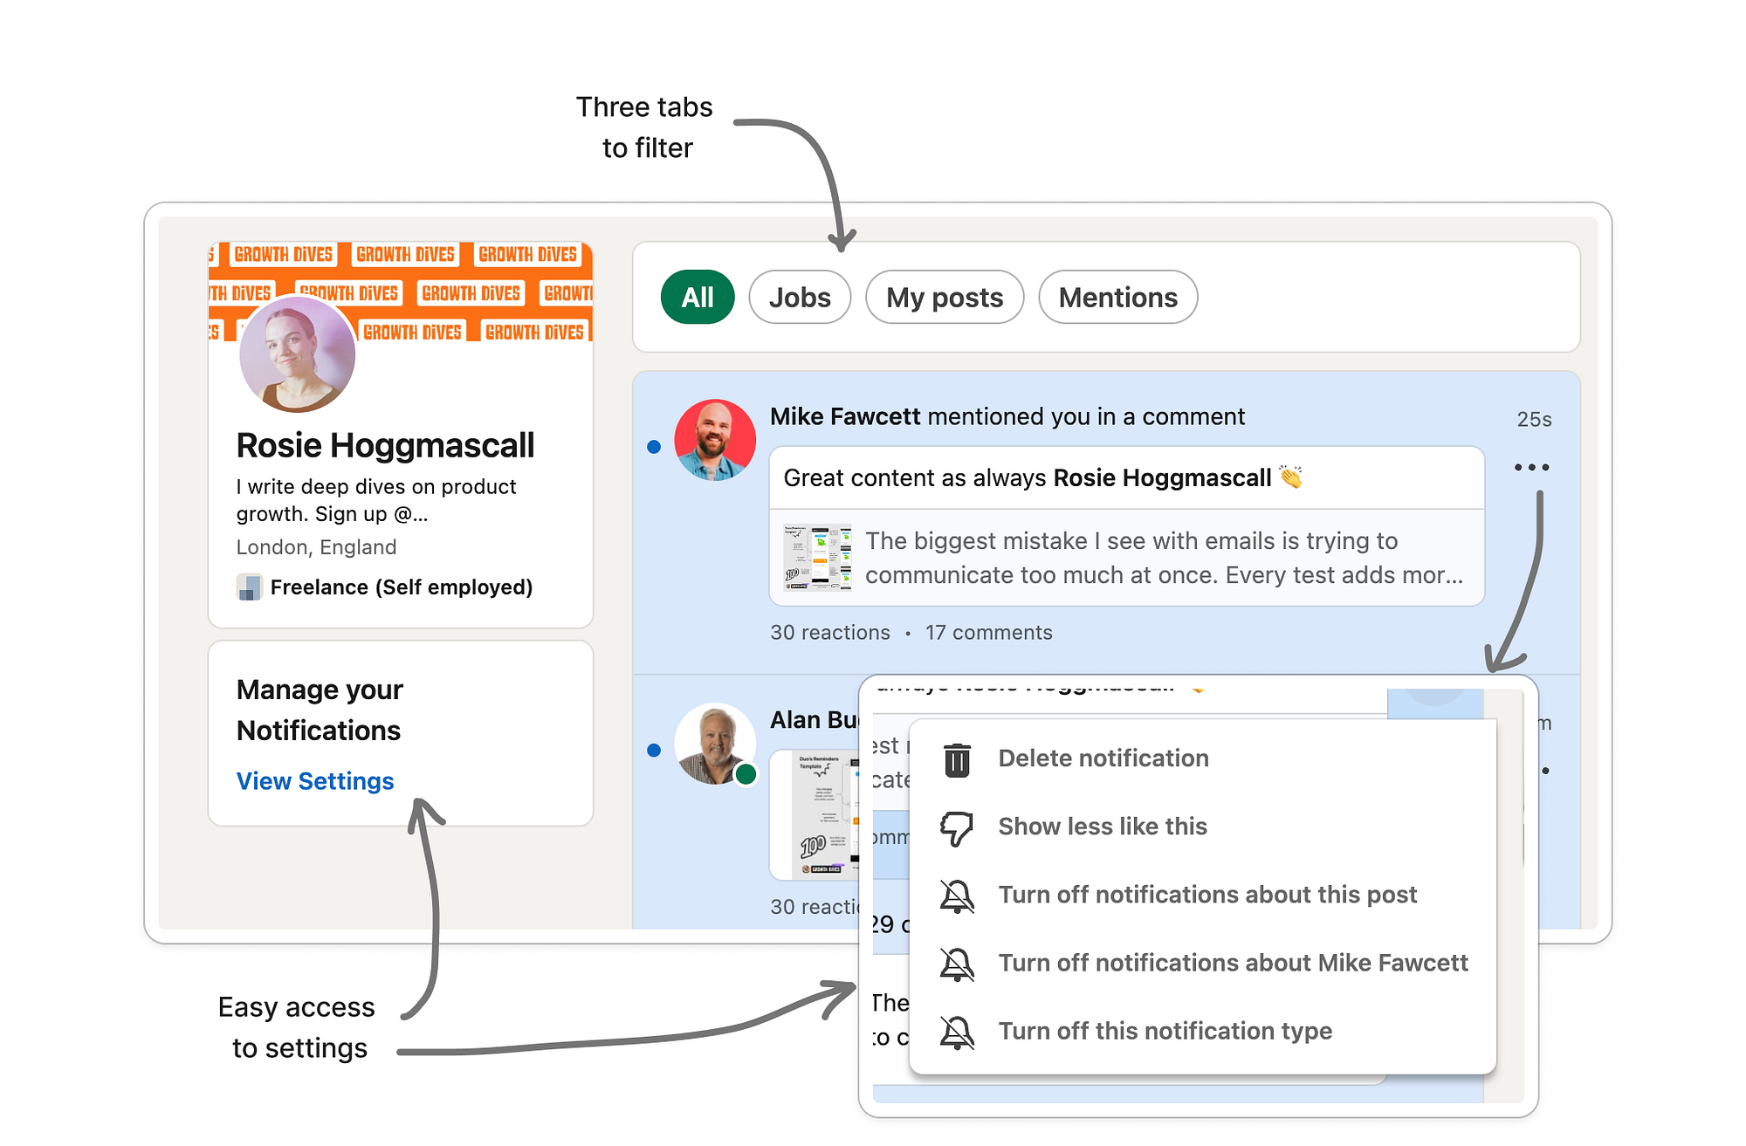Screen dimensions: 1746x1146
Task: Click bell icon for notifications about this post
Action: [x=957, y=896]
